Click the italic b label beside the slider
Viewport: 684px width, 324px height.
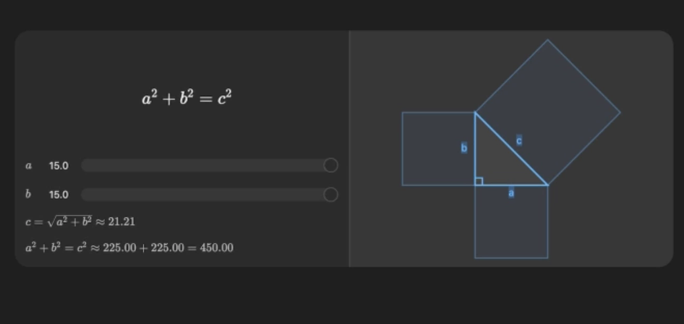point(28,195)
